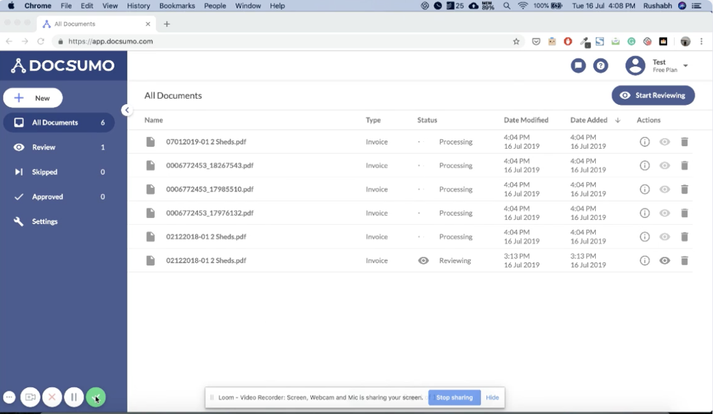Open 07012019-01 2 Sheds.pdf file name
The image size is (713, 414).
click(206, 142)
